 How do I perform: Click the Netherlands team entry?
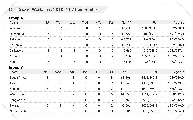tap(18, 111)
